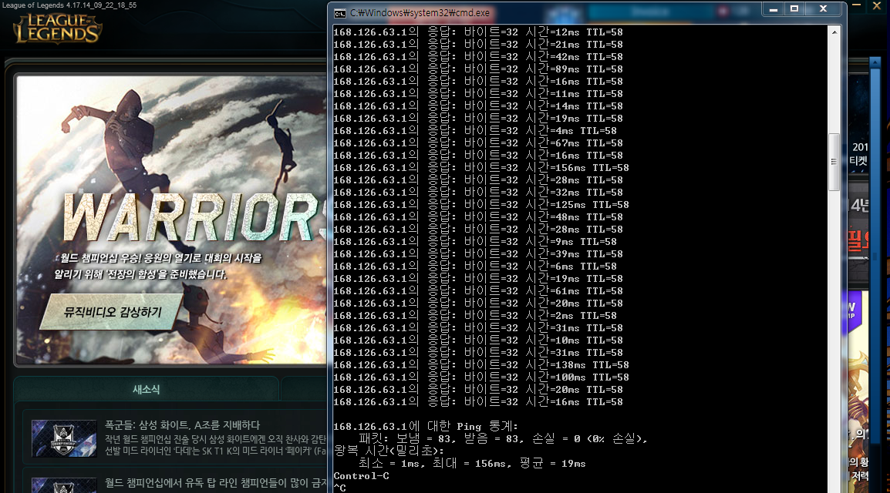Click the ping line with 시간=138ms
This screenshot has width=890, height=493.
(x=480, y=365)
